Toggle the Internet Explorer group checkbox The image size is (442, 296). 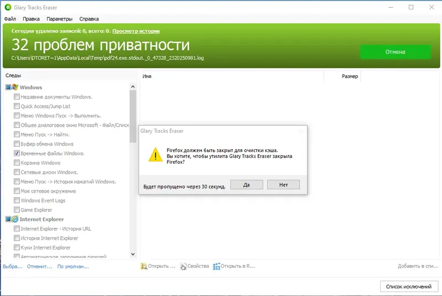[x=8, y=219]
